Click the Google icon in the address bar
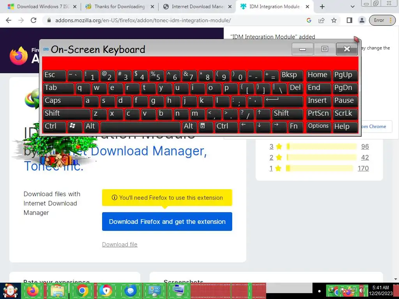This screenshot has width=399, height=299. 309,20
